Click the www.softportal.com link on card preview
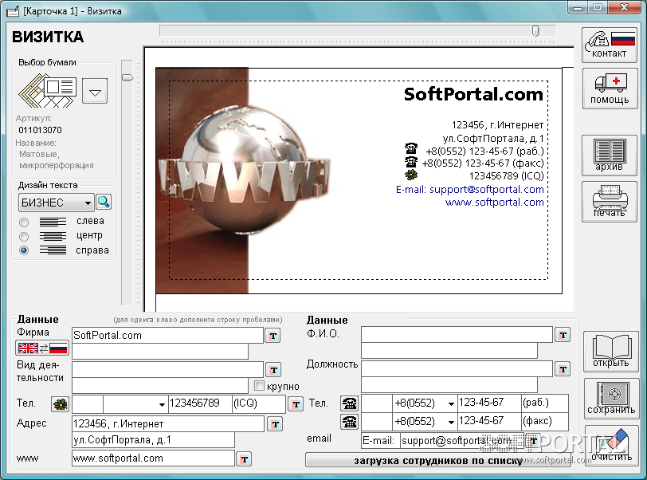This screenshot has width=647, height=480. click(x=494, y=203)
